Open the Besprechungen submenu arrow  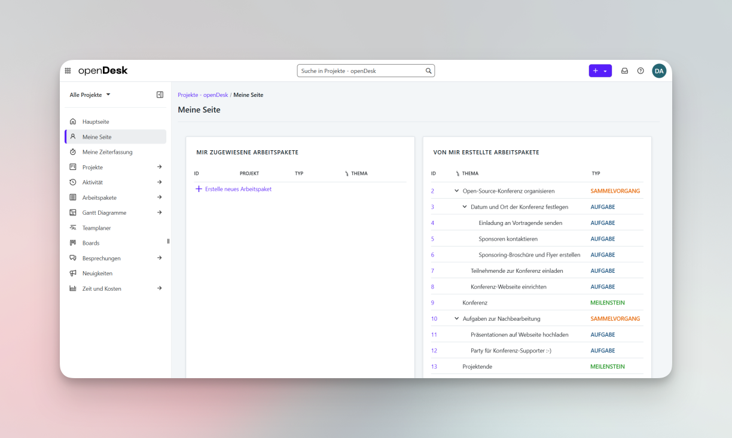click(159, 258)
